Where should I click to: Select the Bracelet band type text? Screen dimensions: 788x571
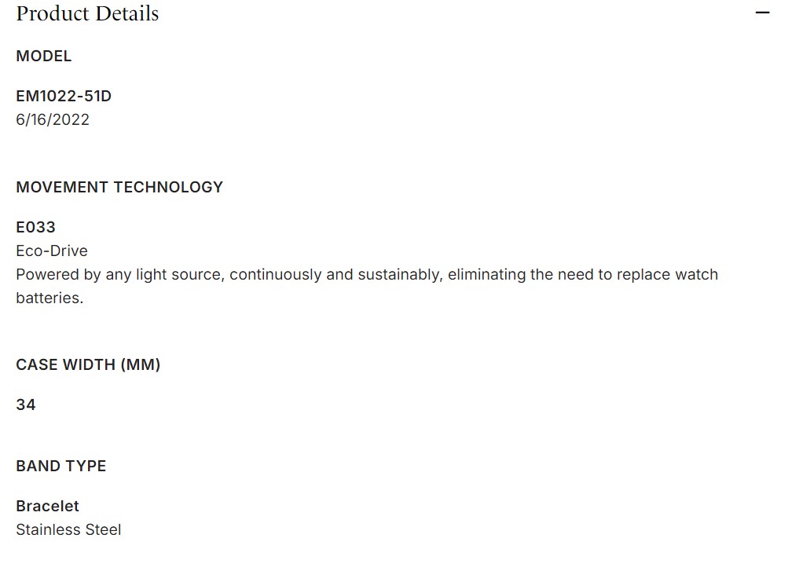(x=47, y=506)
